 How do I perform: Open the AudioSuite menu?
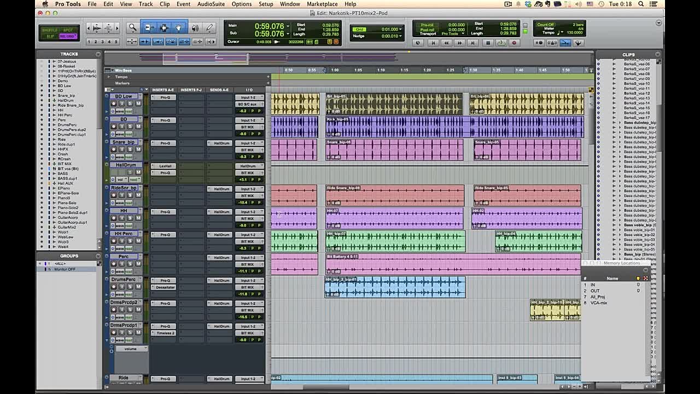[211, 4]
